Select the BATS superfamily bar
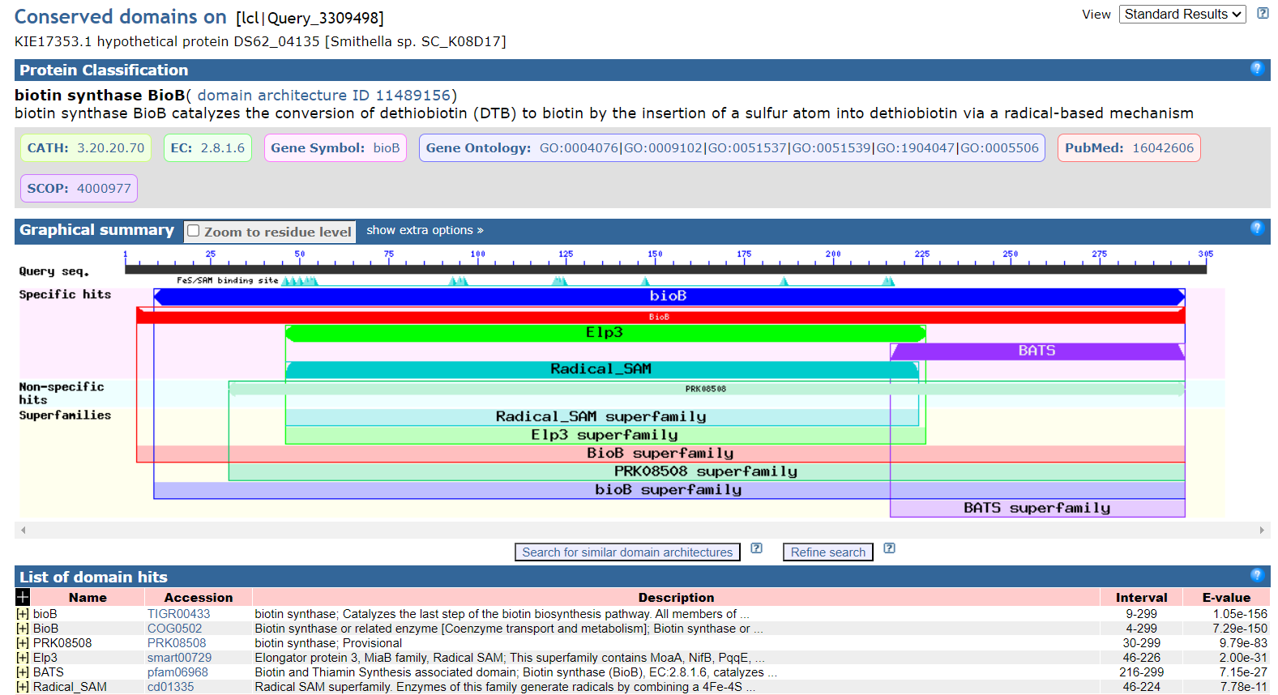Image resolution: width=1278 pixels, height=695 pixels. (x=1037, y=508)
